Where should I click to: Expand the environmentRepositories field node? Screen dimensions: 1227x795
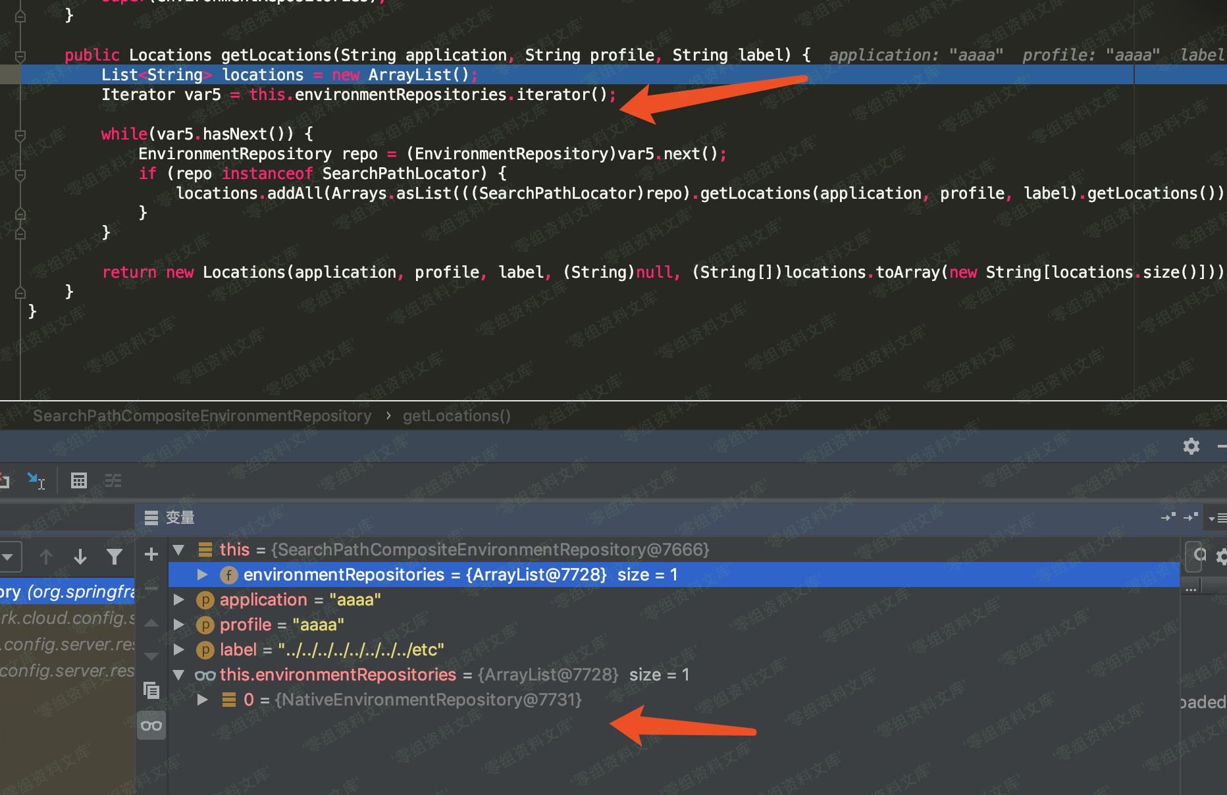202,575
